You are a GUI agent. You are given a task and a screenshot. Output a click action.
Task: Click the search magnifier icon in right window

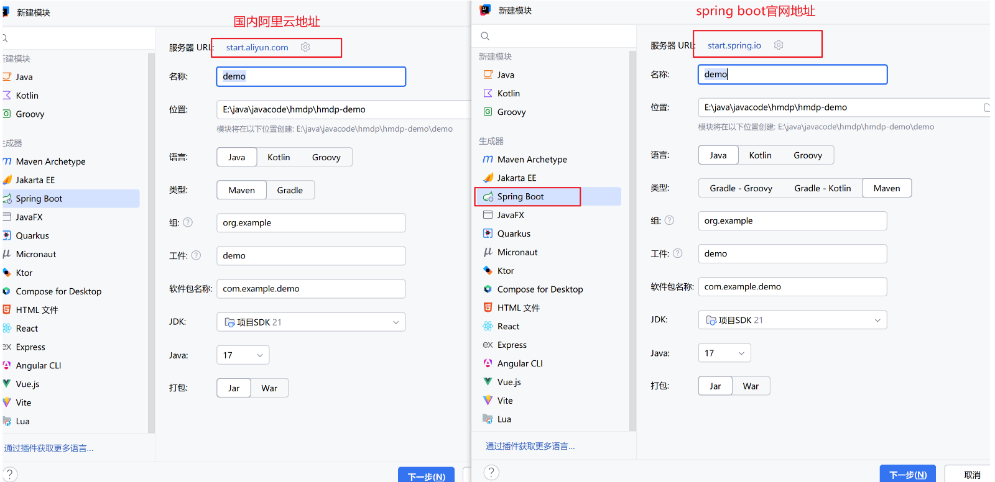coord(485,36)
